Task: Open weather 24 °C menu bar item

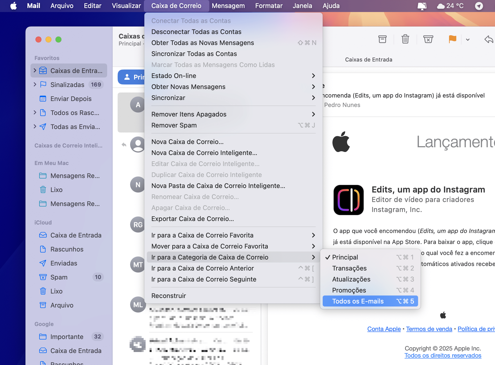Action: pos(450,6)
